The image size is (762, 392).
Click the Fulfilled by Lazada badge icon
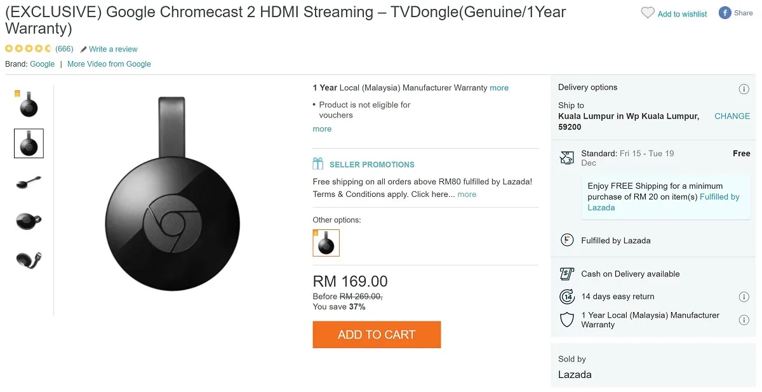tap(567, 240)
